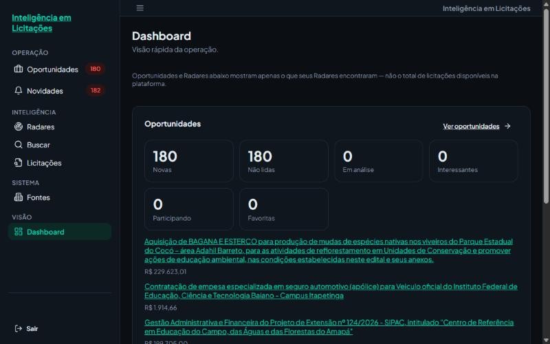Click the briefcase icon beside Oportunidades
The width and height of the screenshot is (550, 344).
pos(19,69)
